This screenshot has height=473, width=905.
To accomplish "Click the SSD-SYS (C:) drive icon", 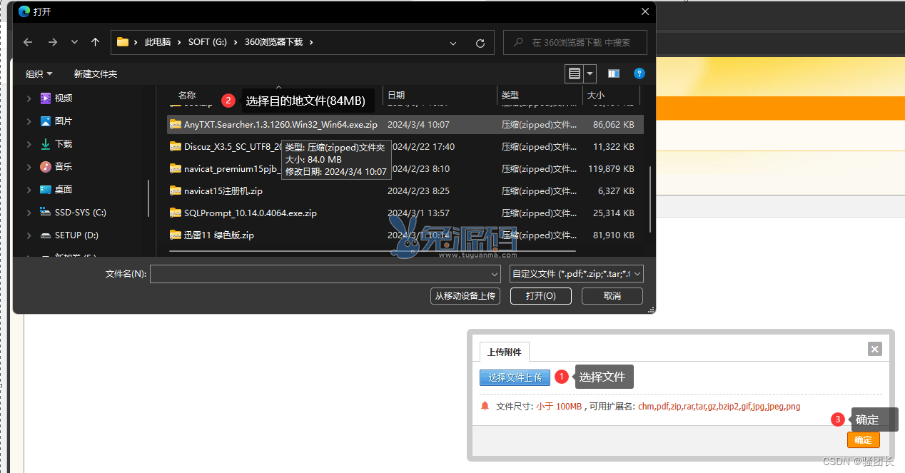I will pos(46,212).
